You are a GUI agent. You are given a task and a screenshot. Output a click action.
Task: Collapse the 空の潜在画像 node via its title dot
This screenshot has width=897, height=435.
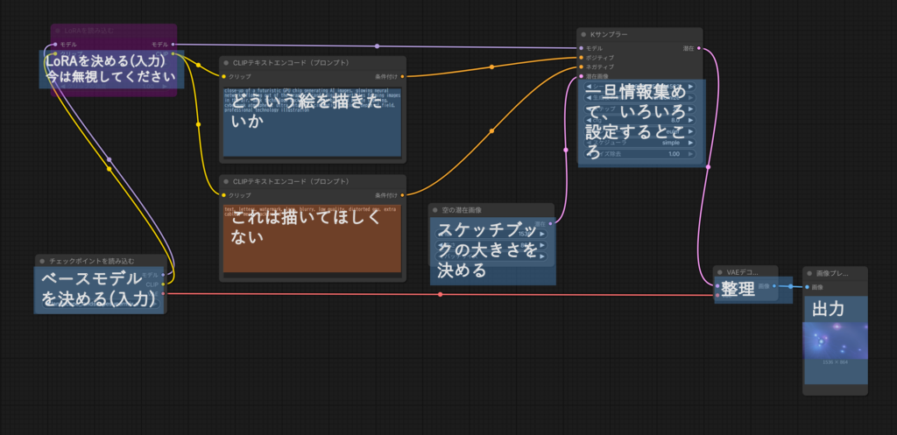click(434, 210)
